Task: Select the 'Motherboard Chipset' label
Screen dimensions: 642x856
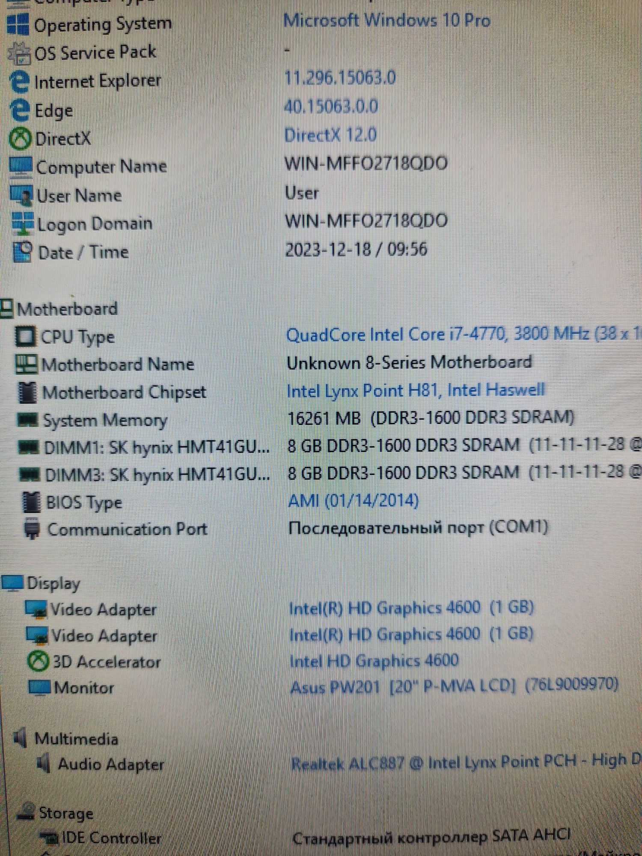Action: tap(124, 392)
